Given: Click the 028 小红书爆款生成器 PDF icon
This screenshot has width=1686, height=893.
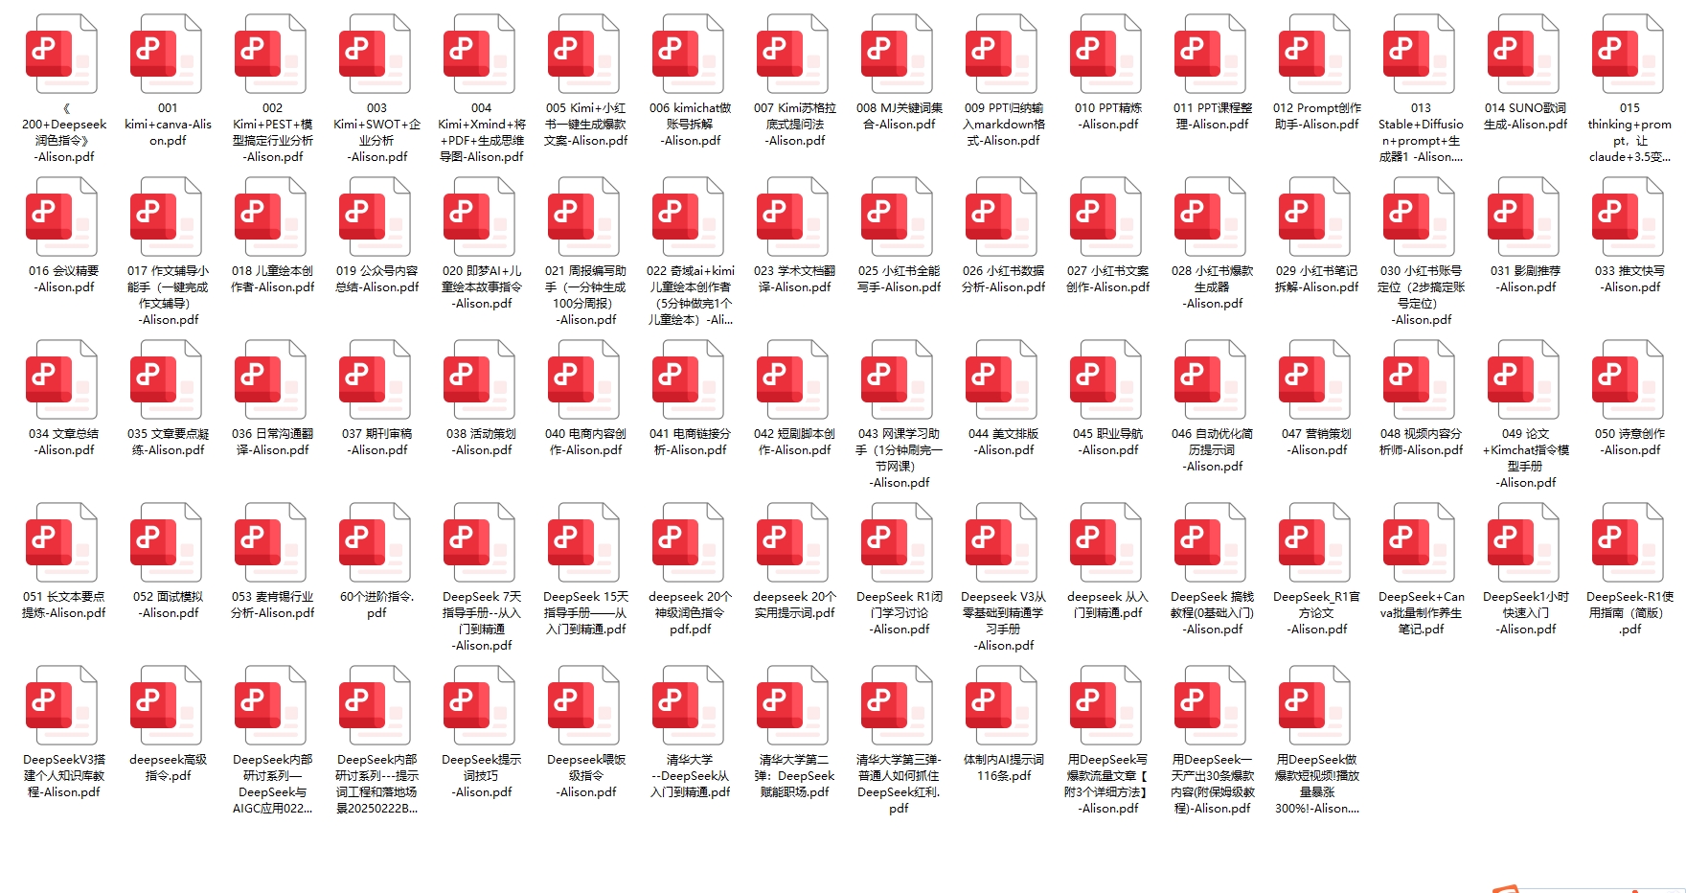Looking at the screenshot, I should click(1210, 217).
